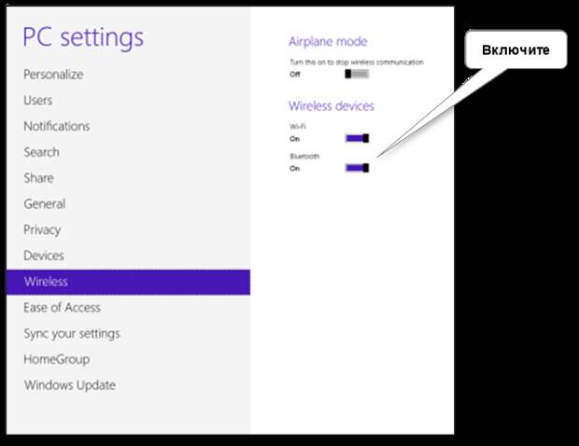The image size is (579, 446).
Task: Select the highlighted Wireless category
Action: click(128, 282)
